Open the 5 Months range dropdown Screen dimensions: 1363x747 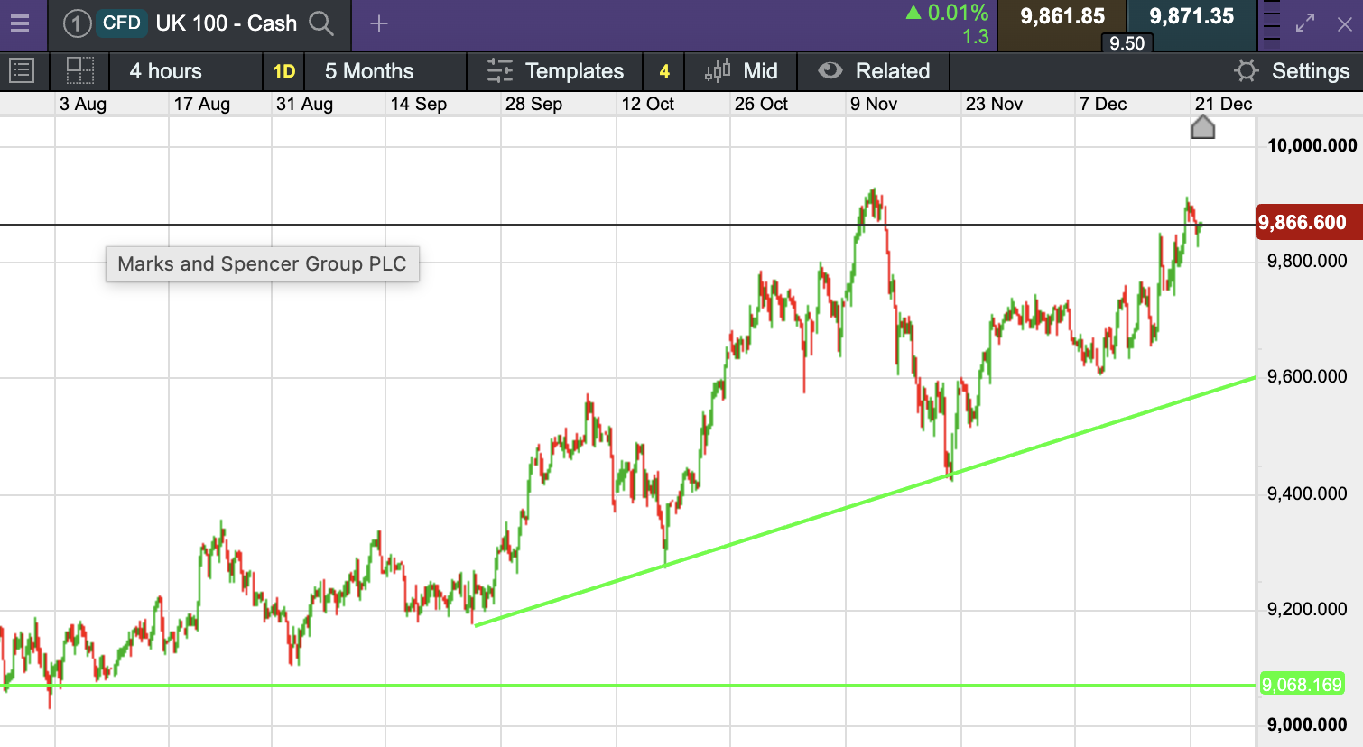click(369, 71)
